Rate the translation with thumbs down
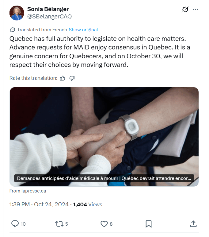The width and height of the screenshot is (209, 237). pyautogui.click(x=72, y=78)
